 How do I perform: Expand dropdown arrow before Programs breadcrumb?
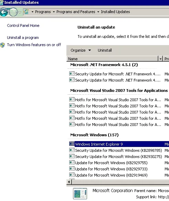32,12
